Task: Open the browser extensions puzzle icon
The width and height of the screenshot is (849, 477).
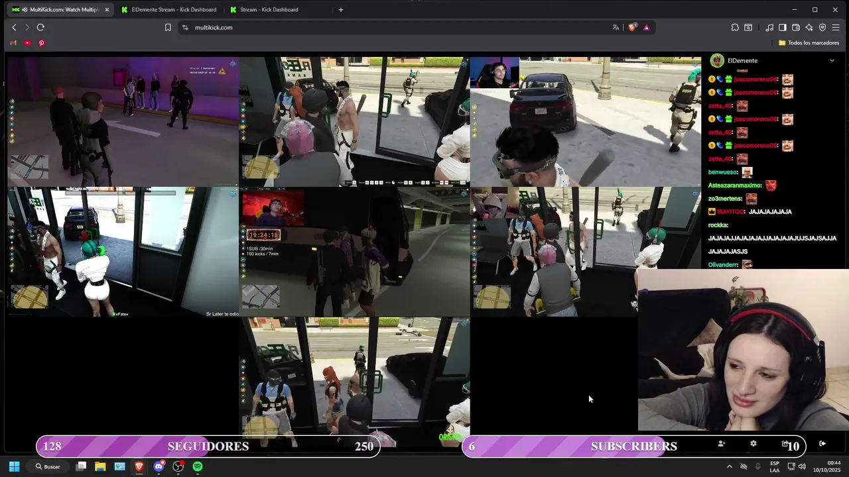Action: point(735,27)
